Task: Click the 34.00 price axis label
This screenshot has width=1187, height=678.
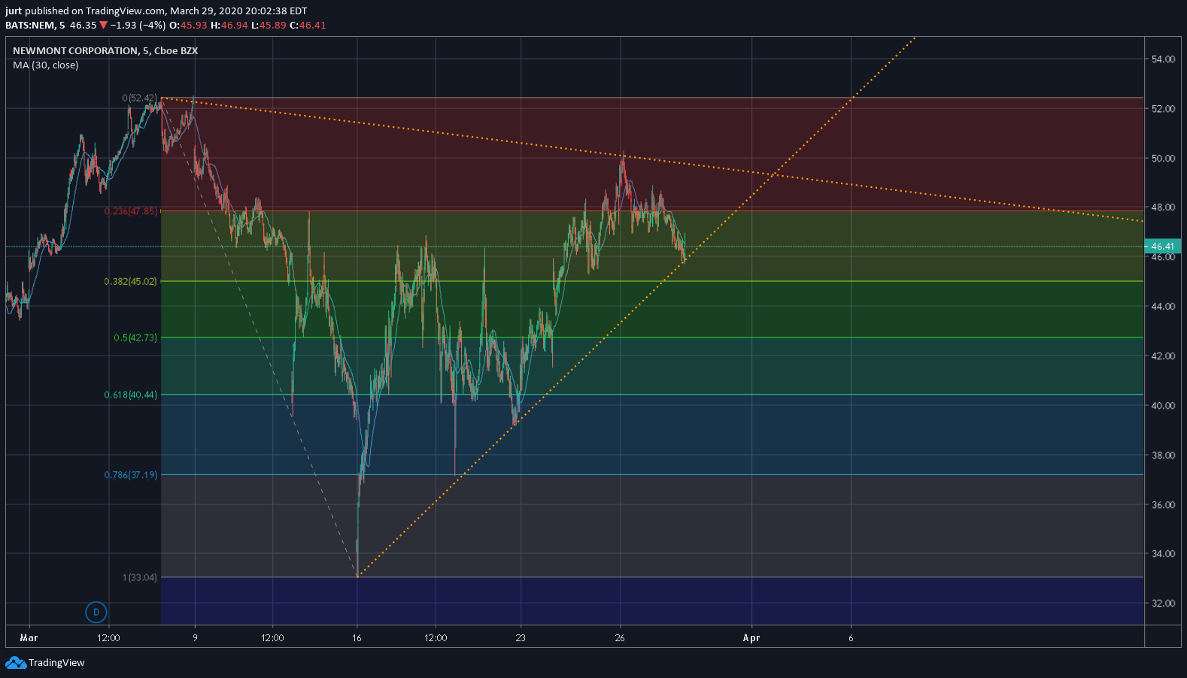Action: [1163, 554]
